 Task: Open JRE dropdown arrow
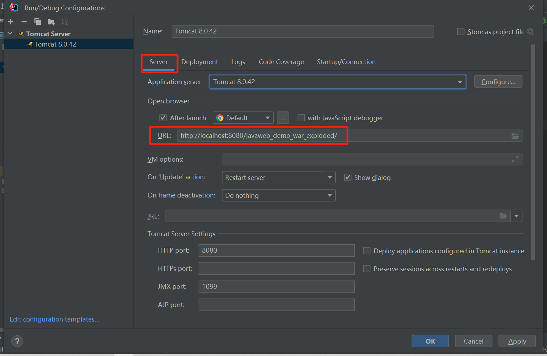pyautogui.click(x=516, y=216)
